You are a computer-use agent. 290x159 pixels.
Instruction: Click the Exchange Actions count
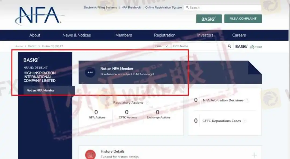click(x=158, y=112)
